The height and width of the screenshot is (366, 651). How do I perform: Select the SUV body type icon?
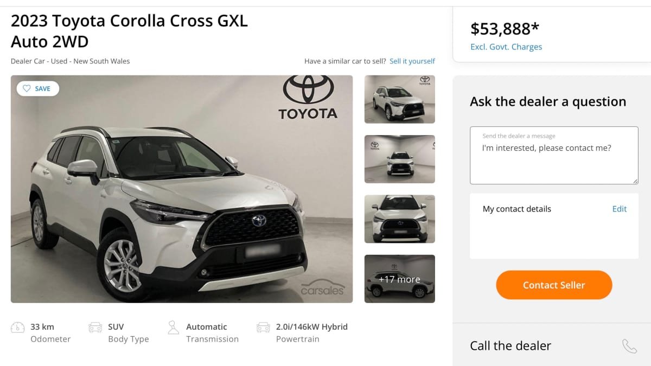(95, 329)
